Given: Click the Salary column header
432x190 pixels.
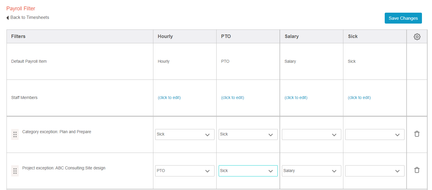Looking at the screenshot, I should click(292, 37).
